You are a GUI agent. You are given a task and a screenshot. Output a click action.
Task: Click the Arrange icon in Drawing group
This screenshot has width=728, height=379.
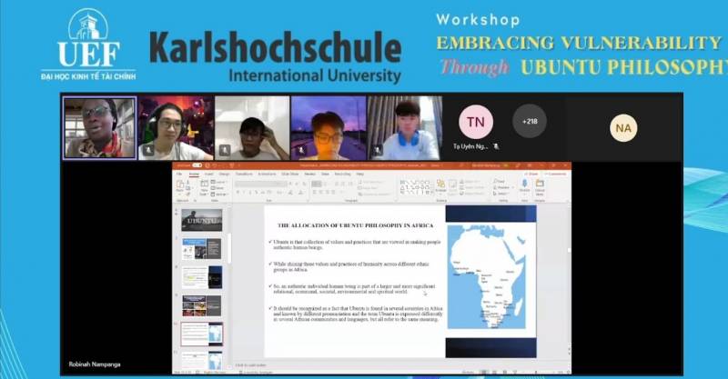(441, 186)
